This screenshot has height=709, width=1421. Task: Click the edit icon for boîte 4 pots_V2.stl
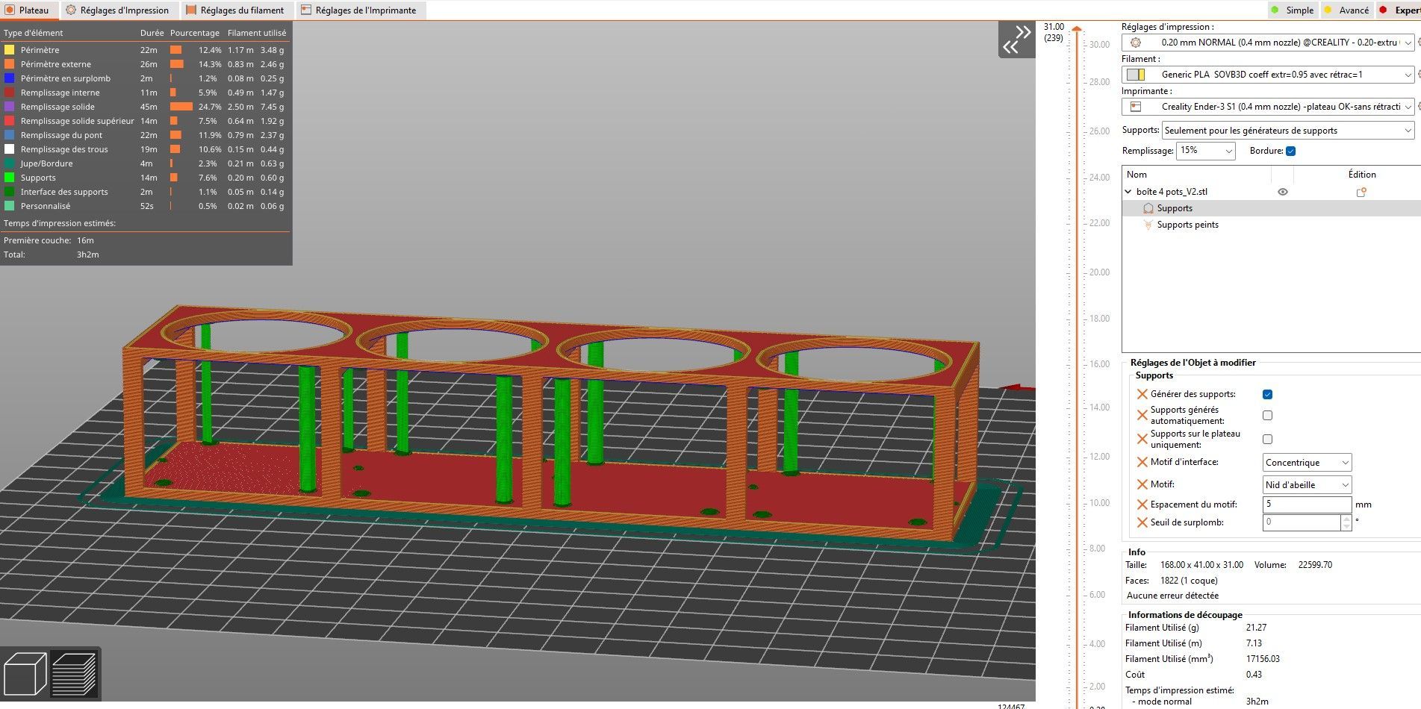click(1361, 192)
